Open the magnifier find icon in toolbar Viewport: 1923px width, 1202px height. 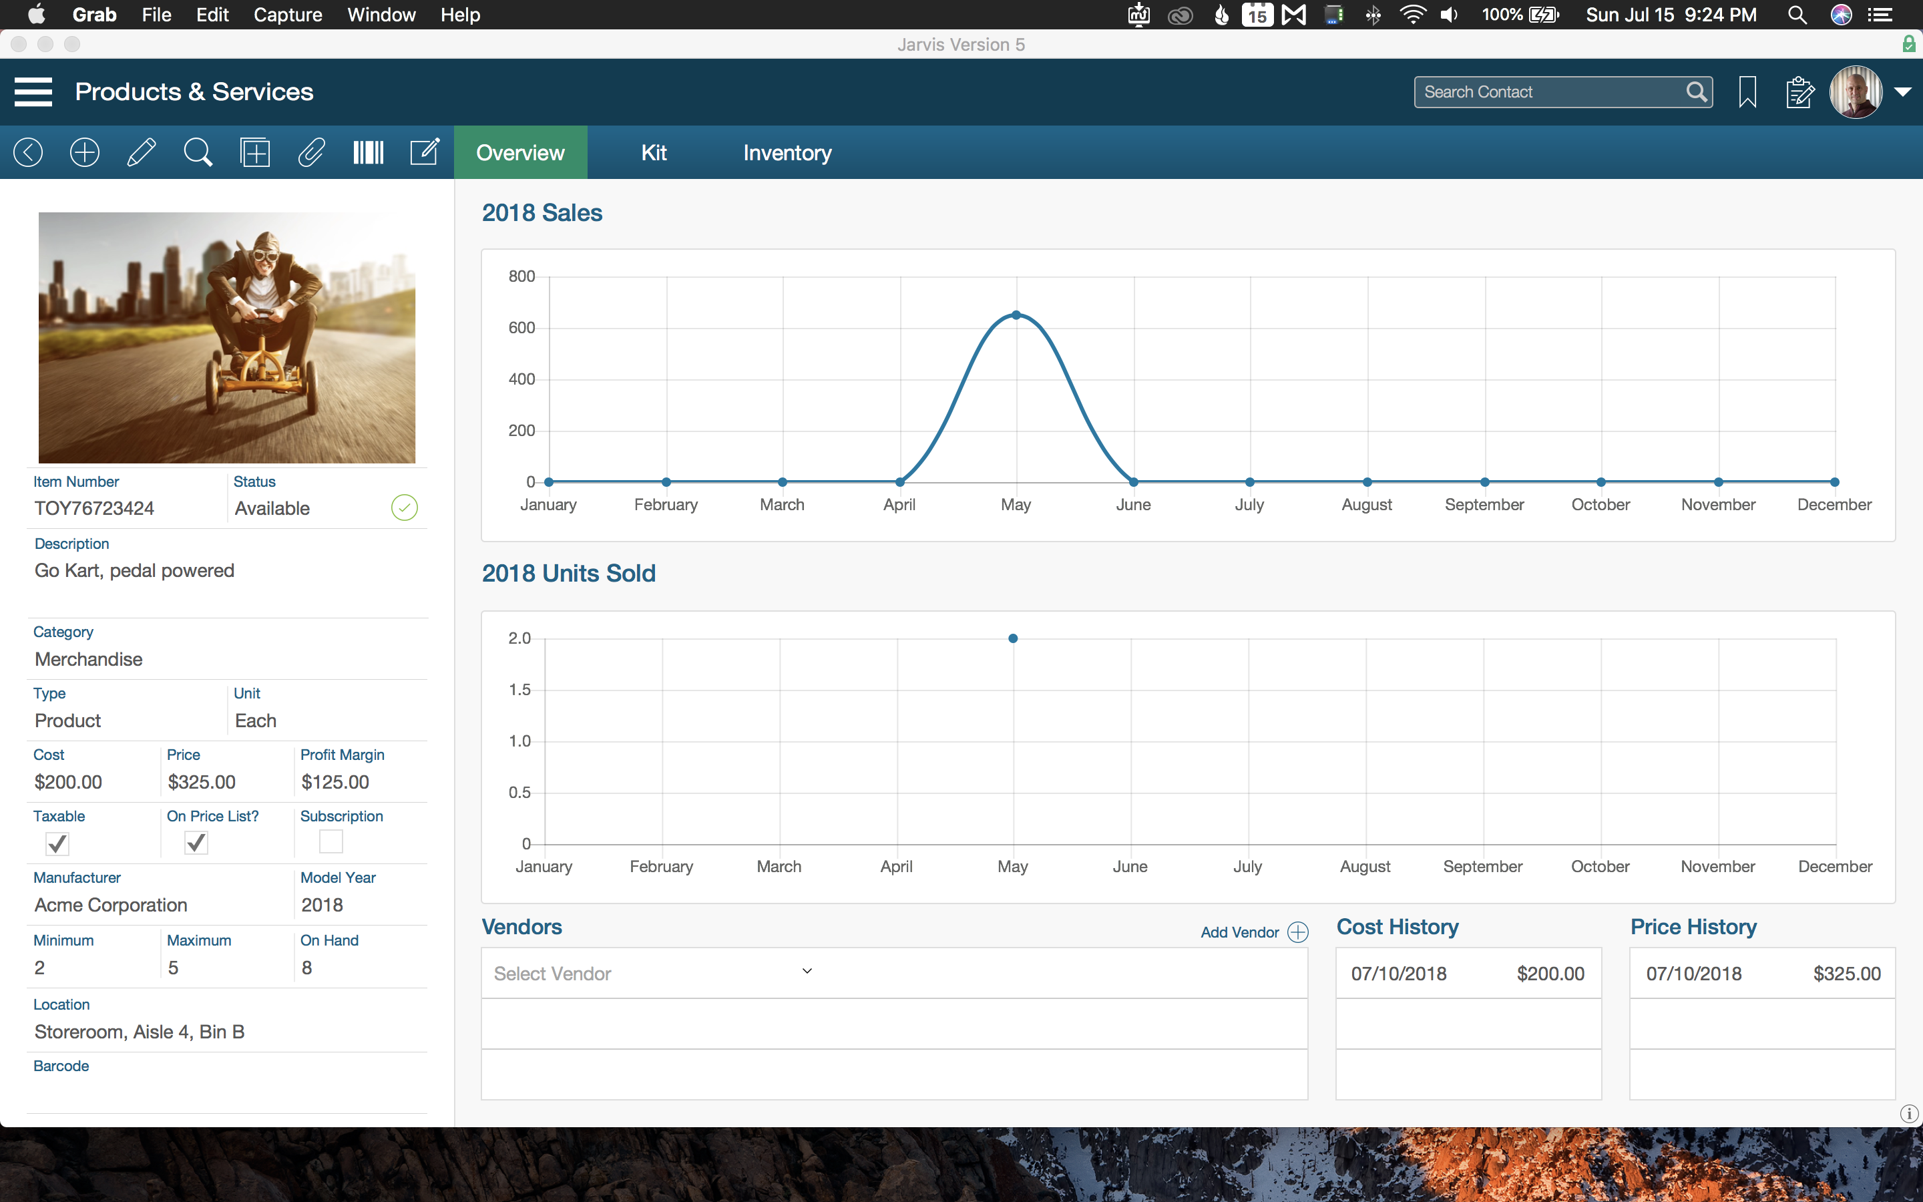pos(198,152)
